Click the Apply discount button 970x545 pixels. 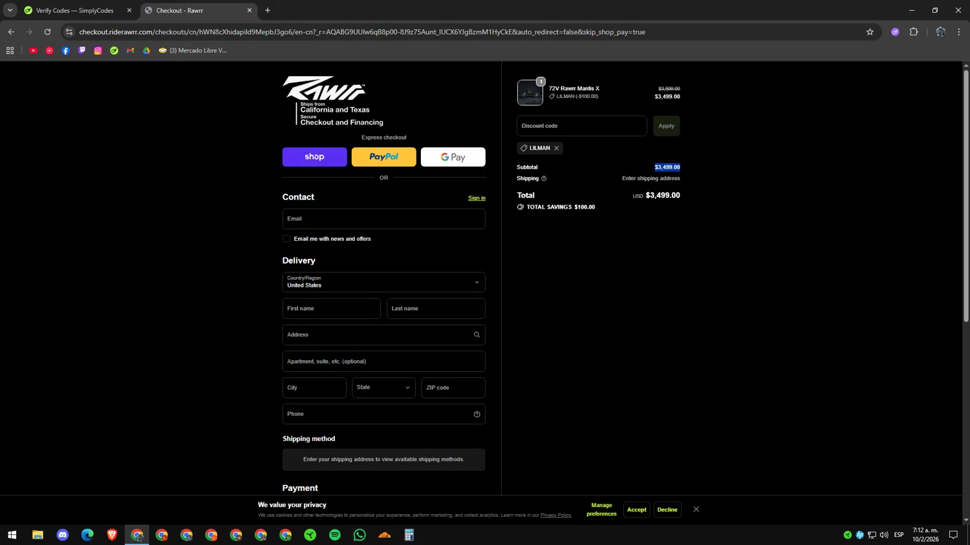[x=667, y=126]
